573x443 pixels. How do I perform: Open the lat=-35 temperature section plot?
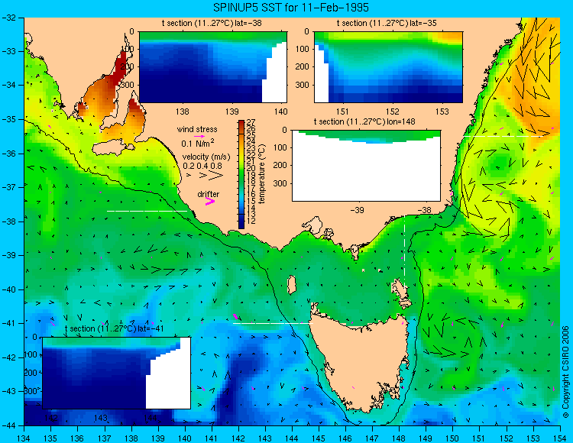point(388,67)
